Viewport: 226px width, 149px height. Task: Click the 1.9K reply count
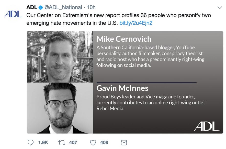point(43,142)
